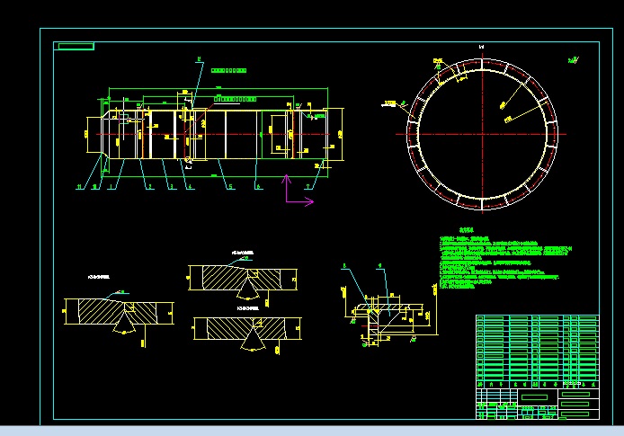Viewport: 624px width, 436px height.
Task: Select part callout number 7
Action: (308, 187)
